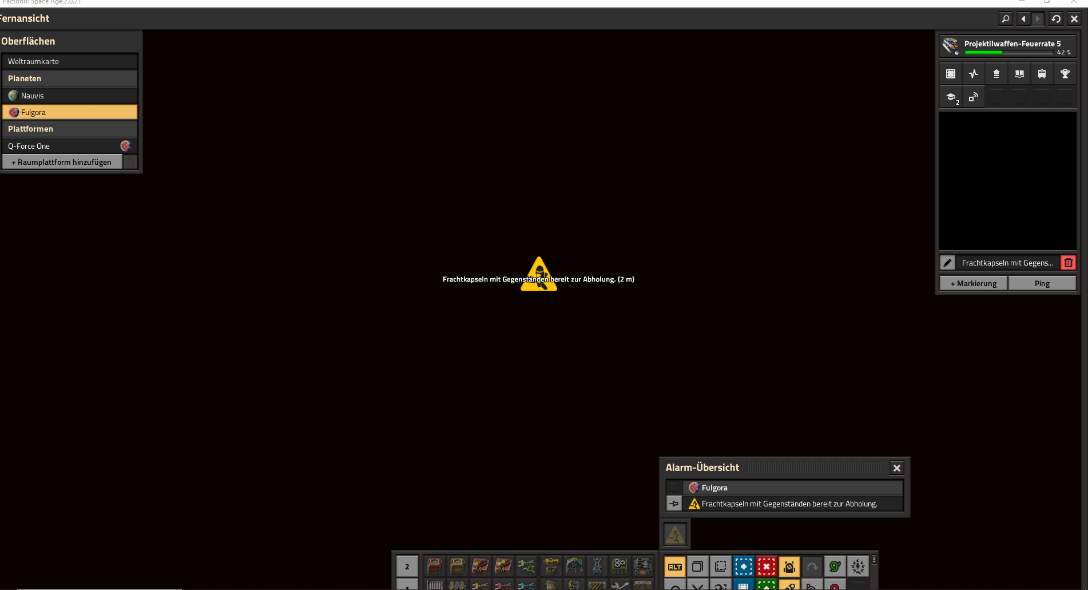Open the Q-Force One platform
This screenshot has width=1088, height=590.
click(70, 146)
